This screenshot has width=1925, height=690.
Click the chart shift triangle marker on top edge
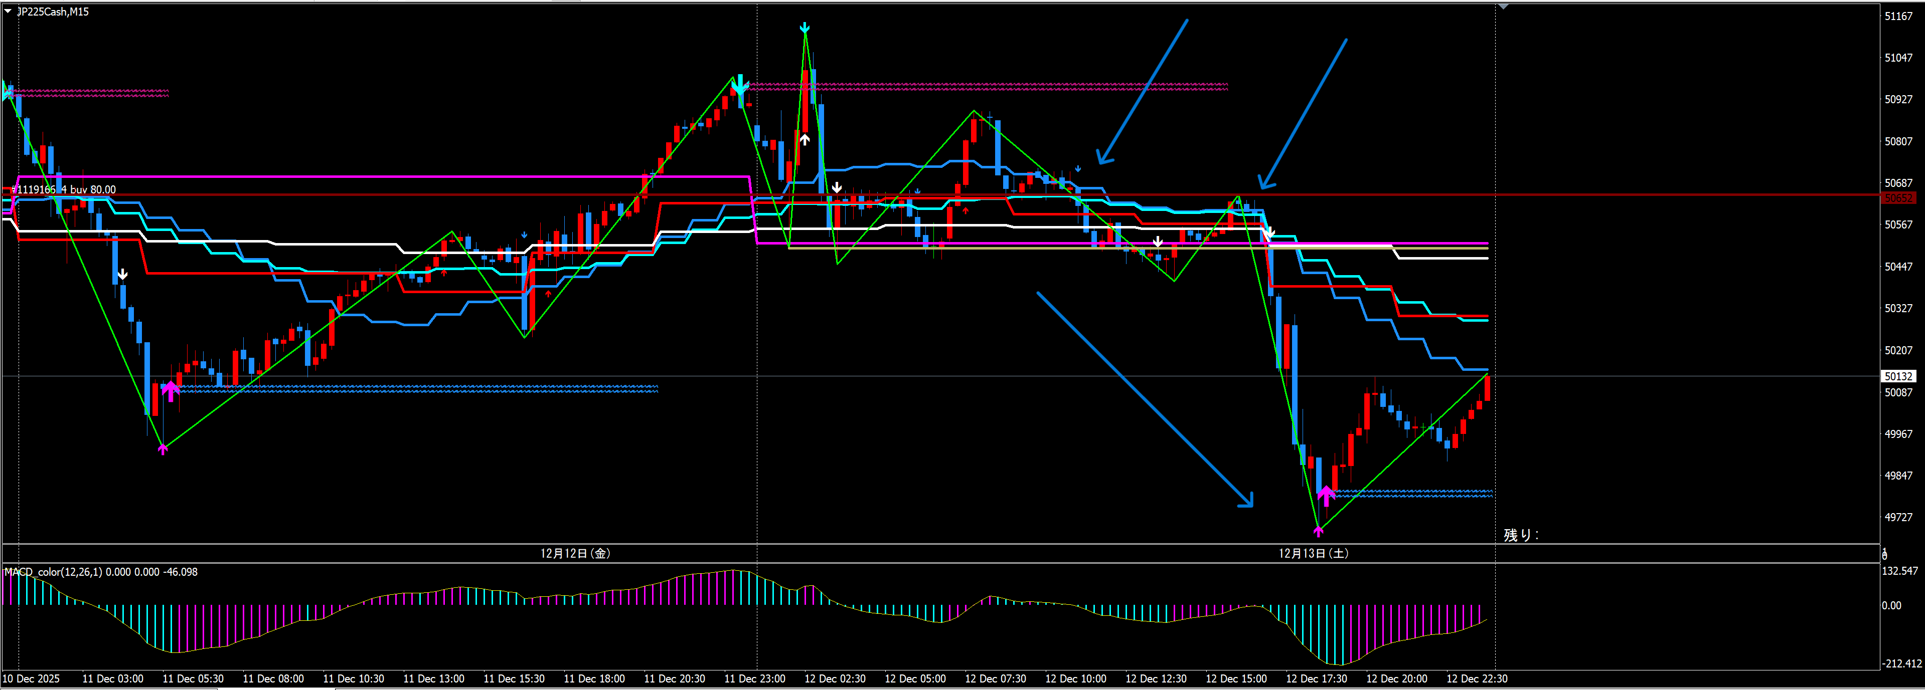tap(1504, 7)
